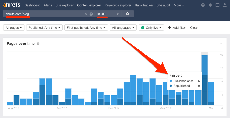Open the tablet-shaped icon beside the bell

(x=217, y=5)
